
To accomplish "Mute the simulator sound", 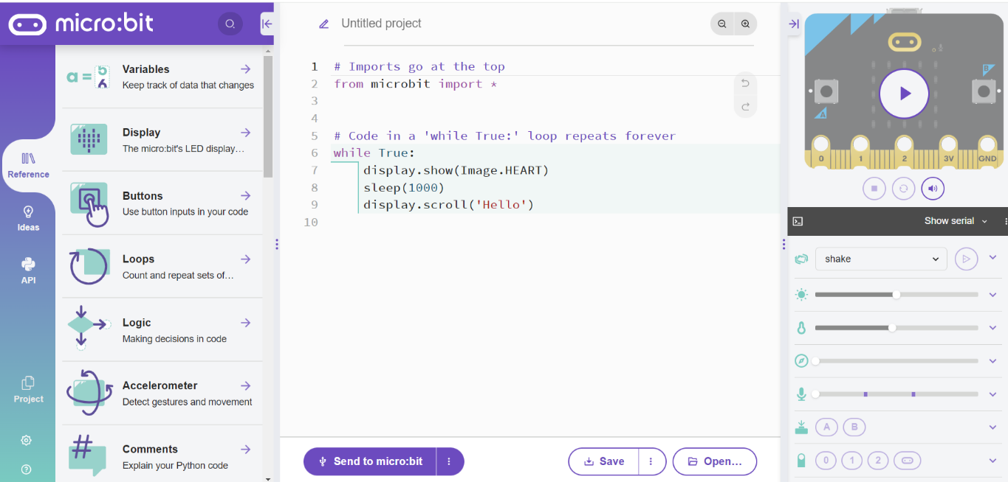I will pos(933,189).
